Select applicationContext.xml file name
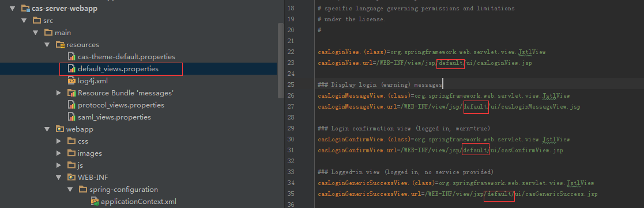The width and height of the screenshot is (644, 208). 138,202
